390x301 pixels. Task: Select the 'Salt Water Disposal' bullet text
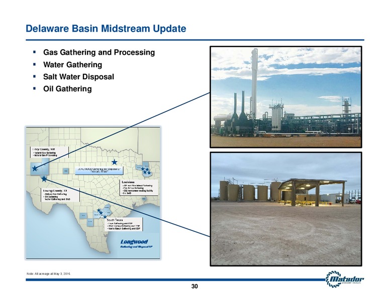click(78, 77)
